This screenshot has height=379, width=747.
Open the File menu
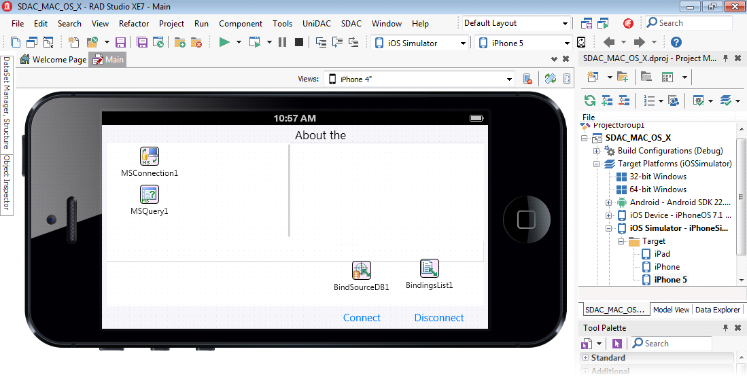[18, 23]
